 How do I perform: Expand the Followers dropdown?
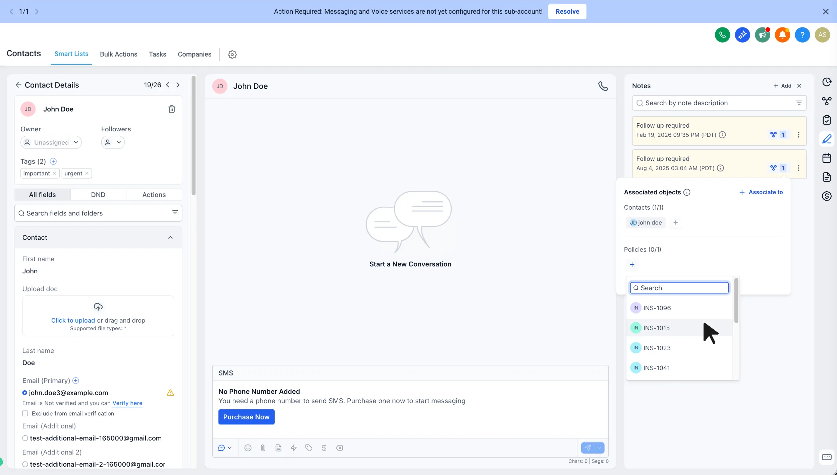[x=113, y=143]
